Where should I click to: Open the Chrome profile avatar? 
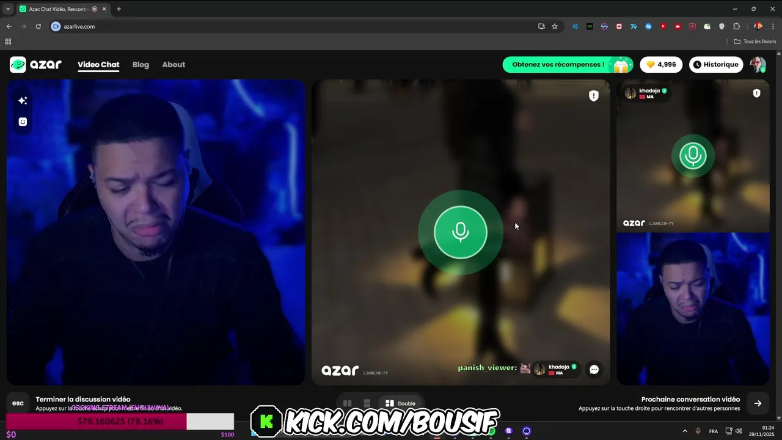[x=758, y=26]
